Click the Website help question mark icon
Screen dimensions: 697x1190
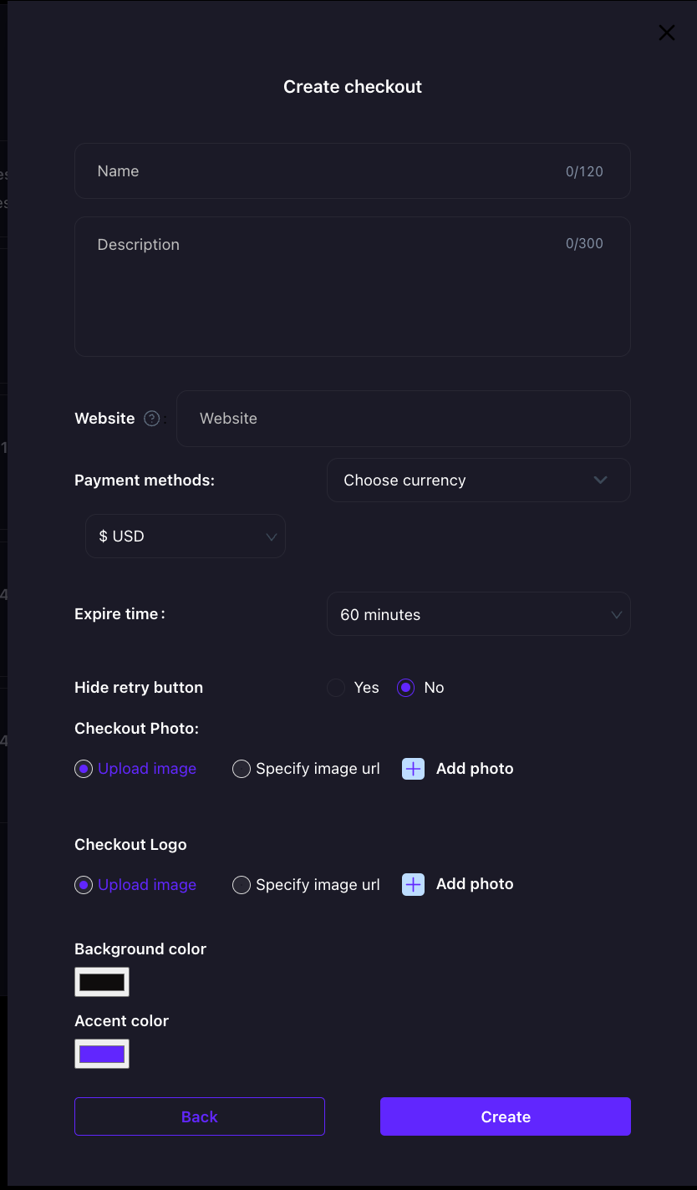click(x=152, y=419)
